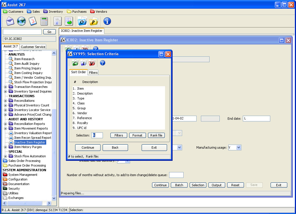Open help icon in Selection Criteria dialog
This screenshot has width=296, height=214.
coord(102,63)
